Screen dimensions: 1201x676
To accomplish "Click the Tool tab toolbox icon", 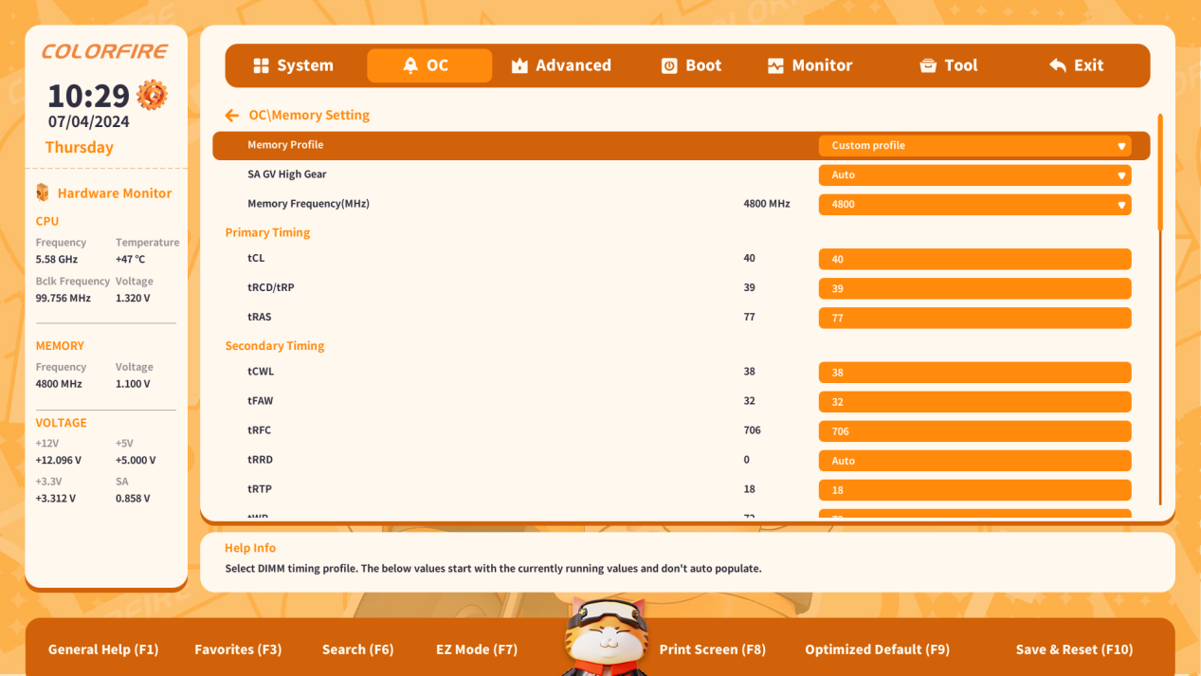I will [928, 65].
